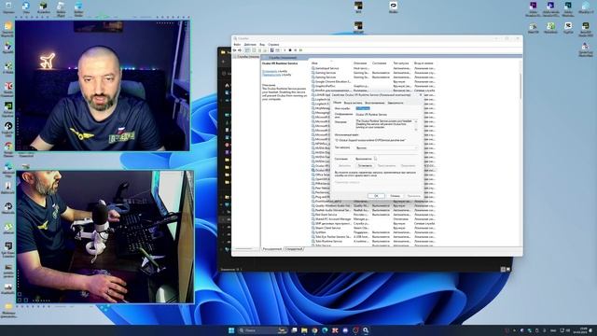
Task: Sort services by Вход от имени column
Action: pos(423,63)
